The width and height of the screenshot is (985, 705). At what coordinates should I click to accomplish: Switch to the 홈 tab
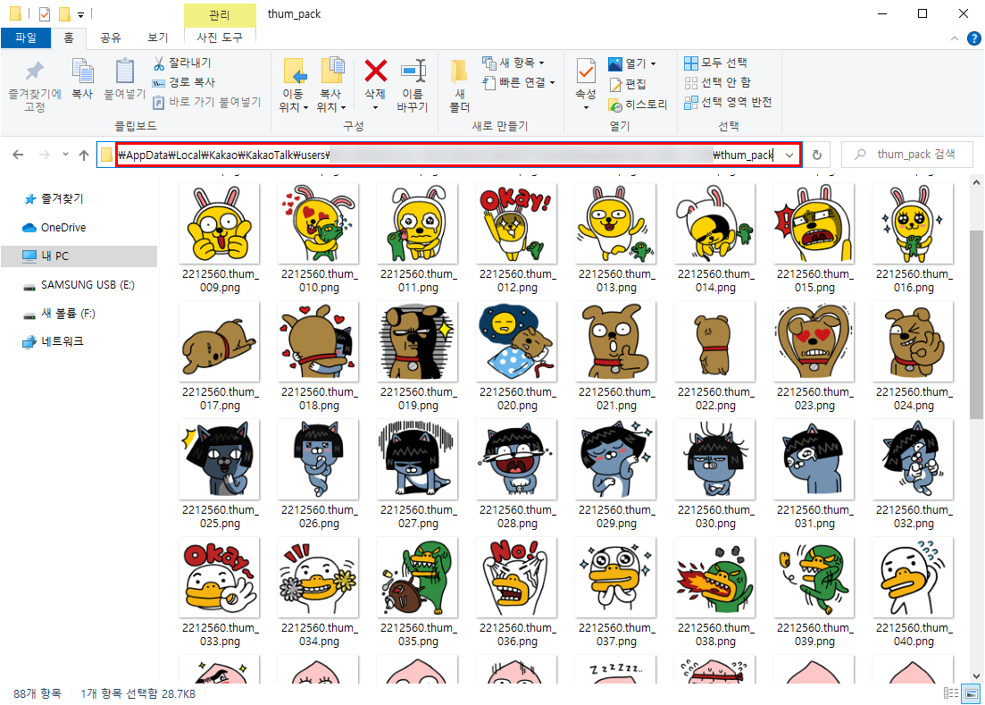69,38
